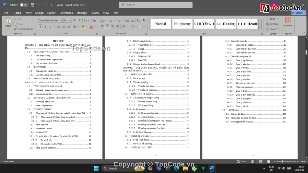Open the Customize Quick Access Toolbar dropdown

point(52,5)
